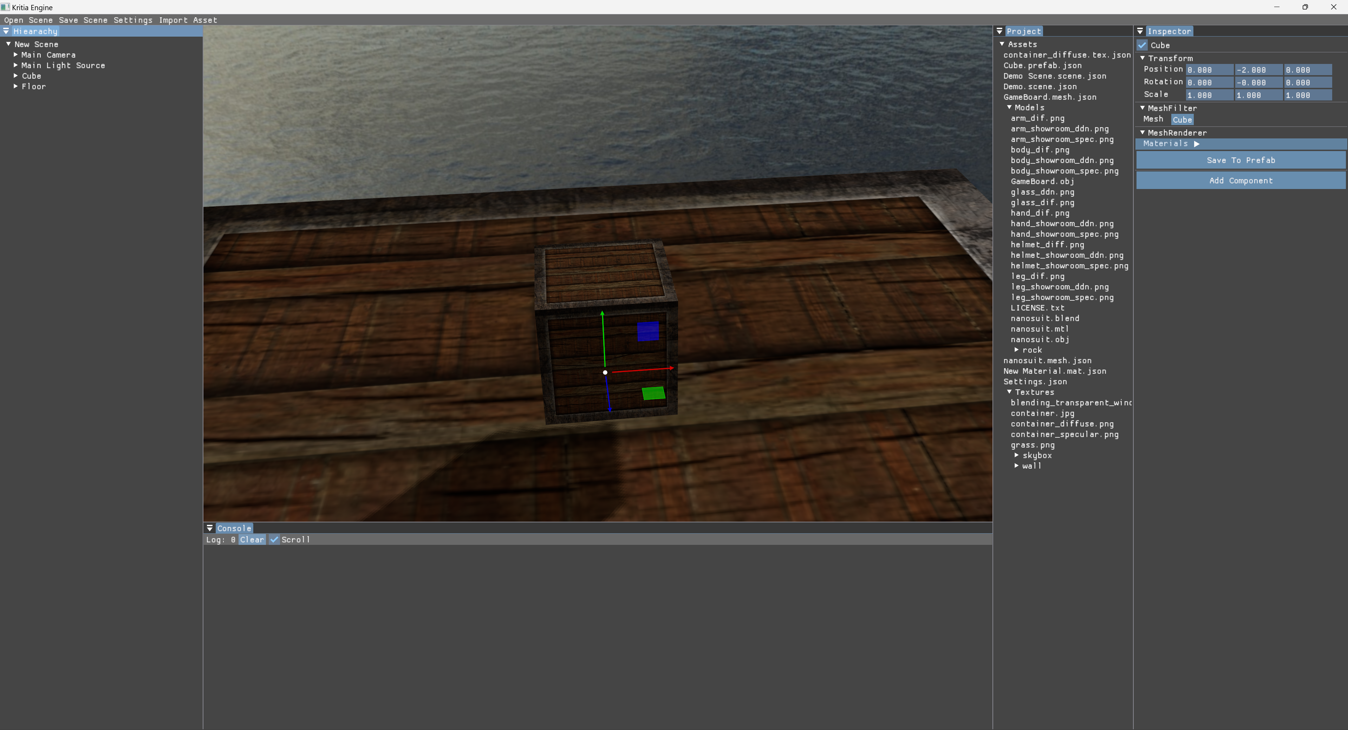The height and width of the screenshot is (730, 1348).
Task: Click the red X-axis arrow tip
Action: pyautogui.click(x=671, y=368)
